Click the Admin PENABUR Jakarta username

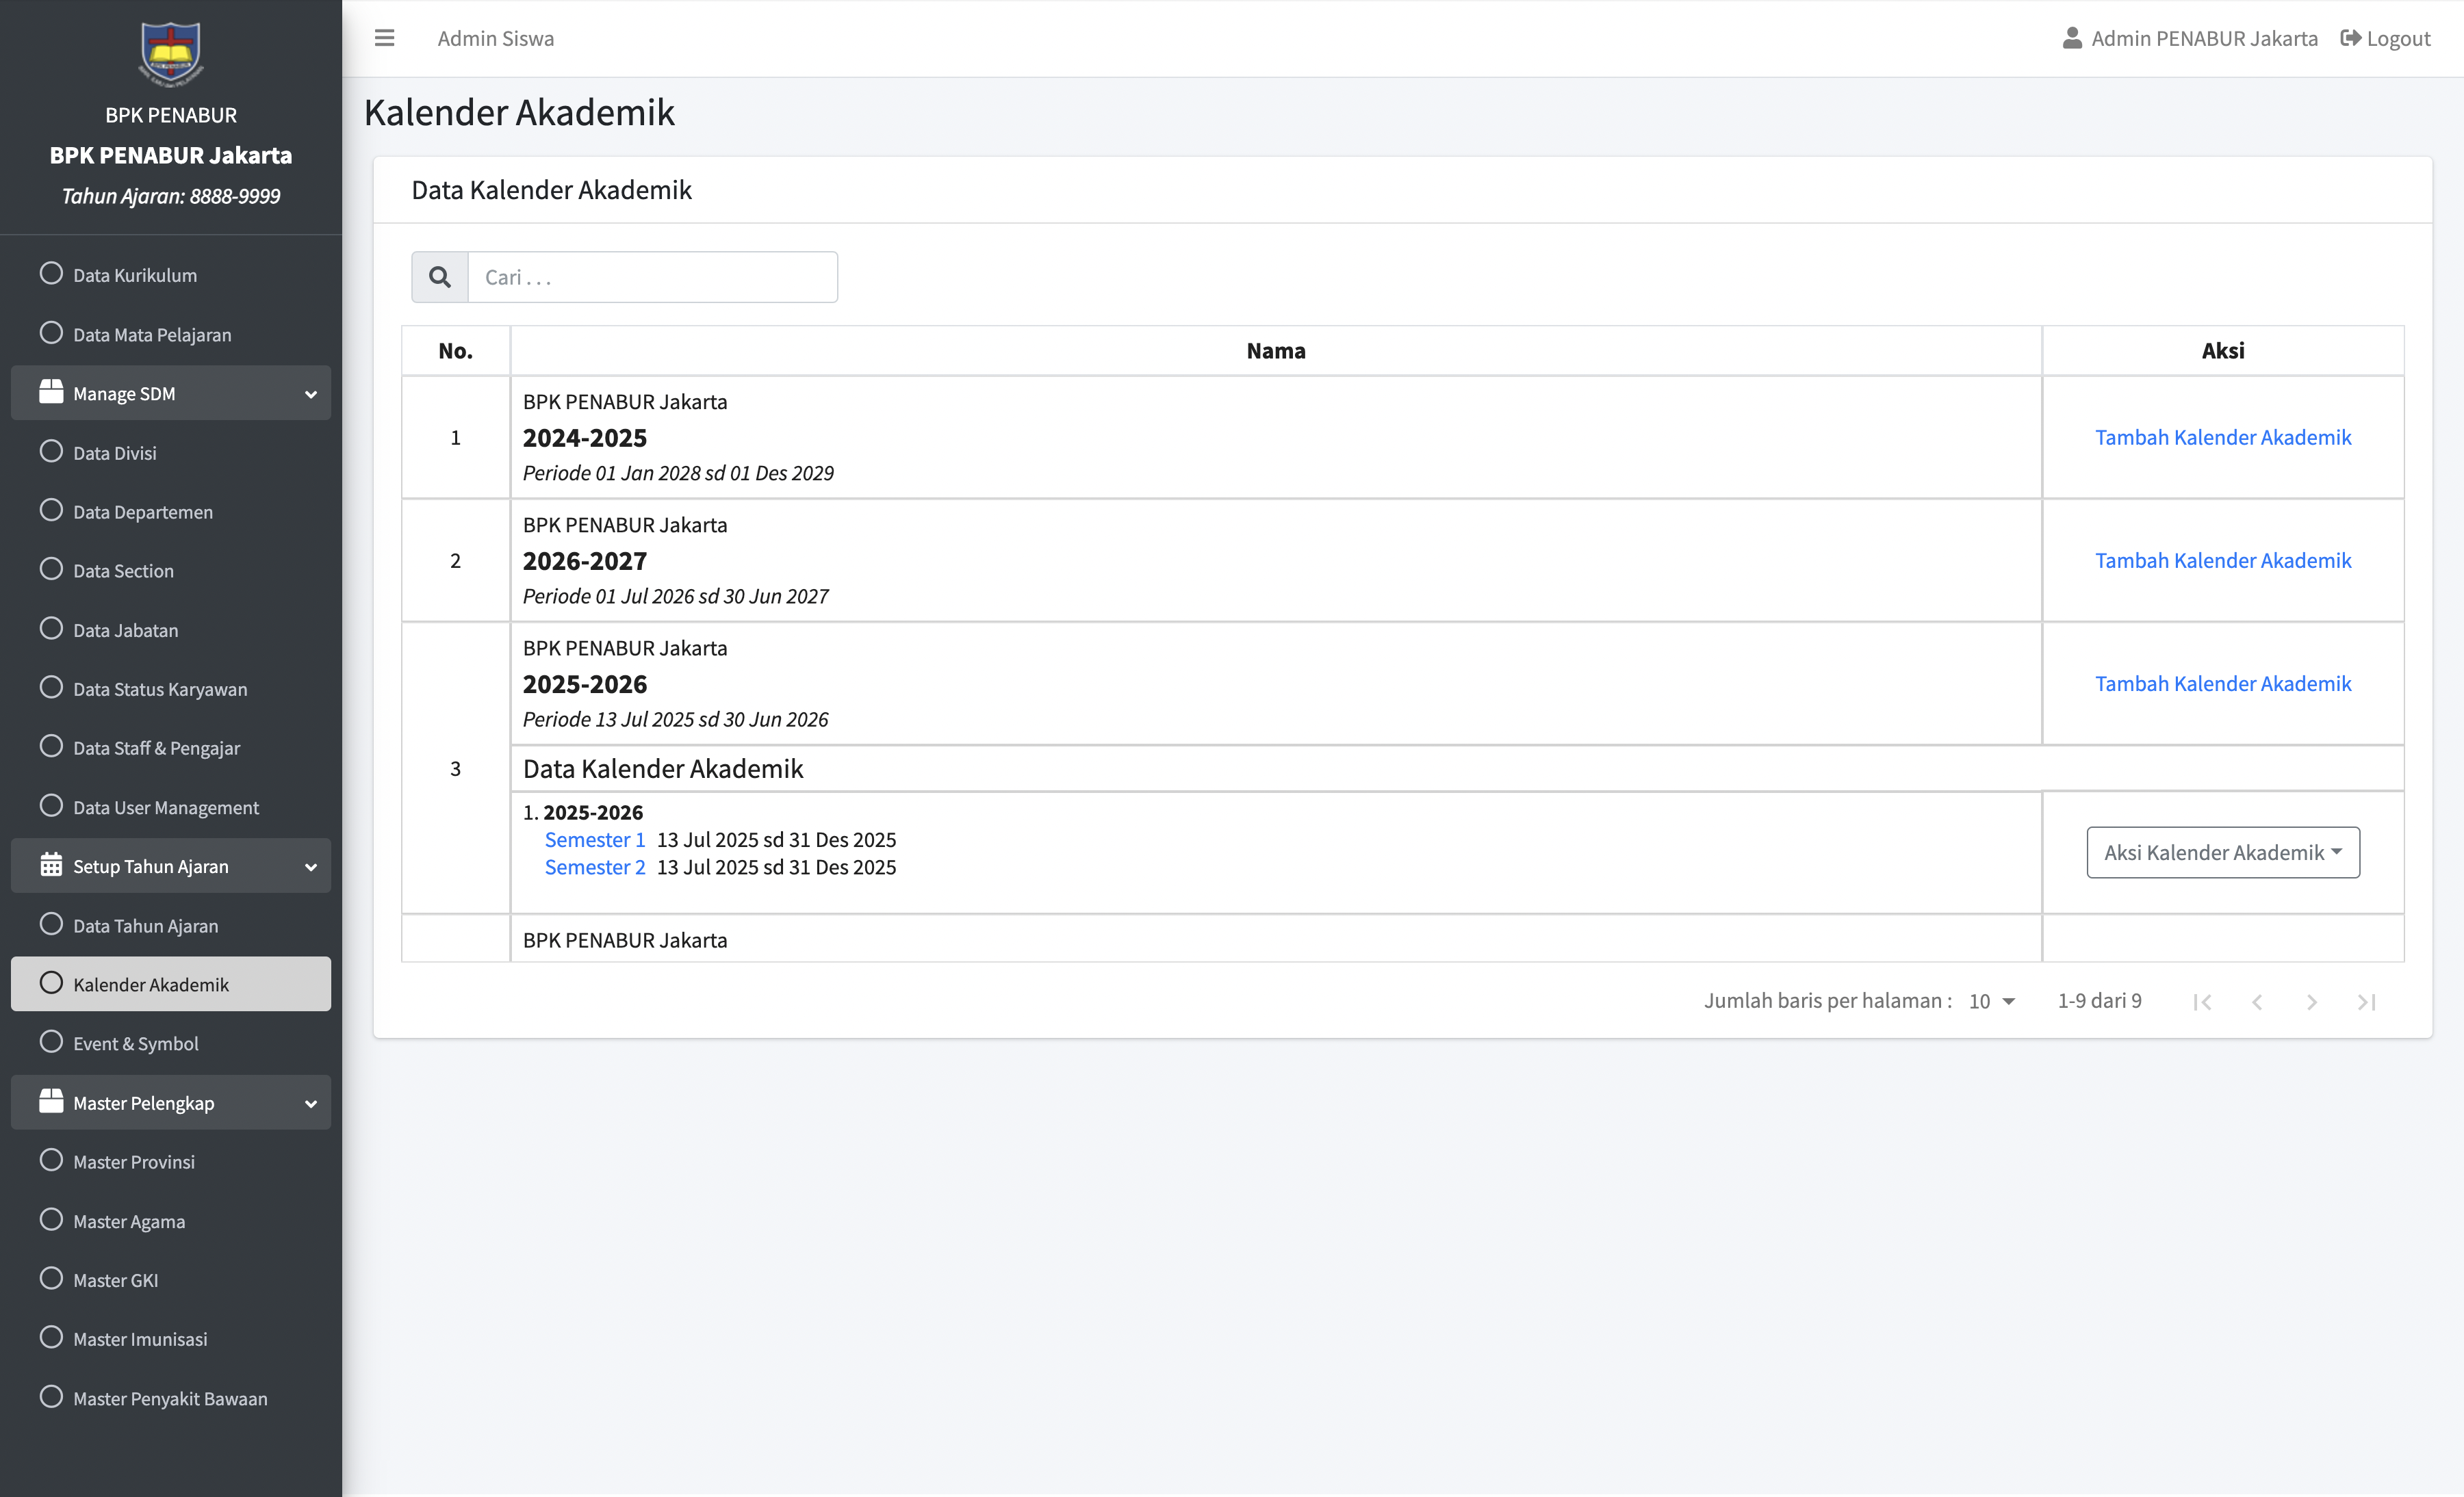point(2205,38)
